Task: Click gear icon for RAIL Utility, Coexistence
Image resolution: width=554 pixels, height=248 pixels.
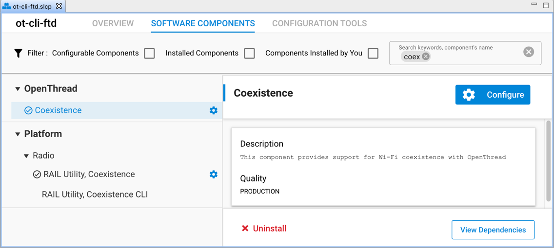Action: (x=213, y=174)
